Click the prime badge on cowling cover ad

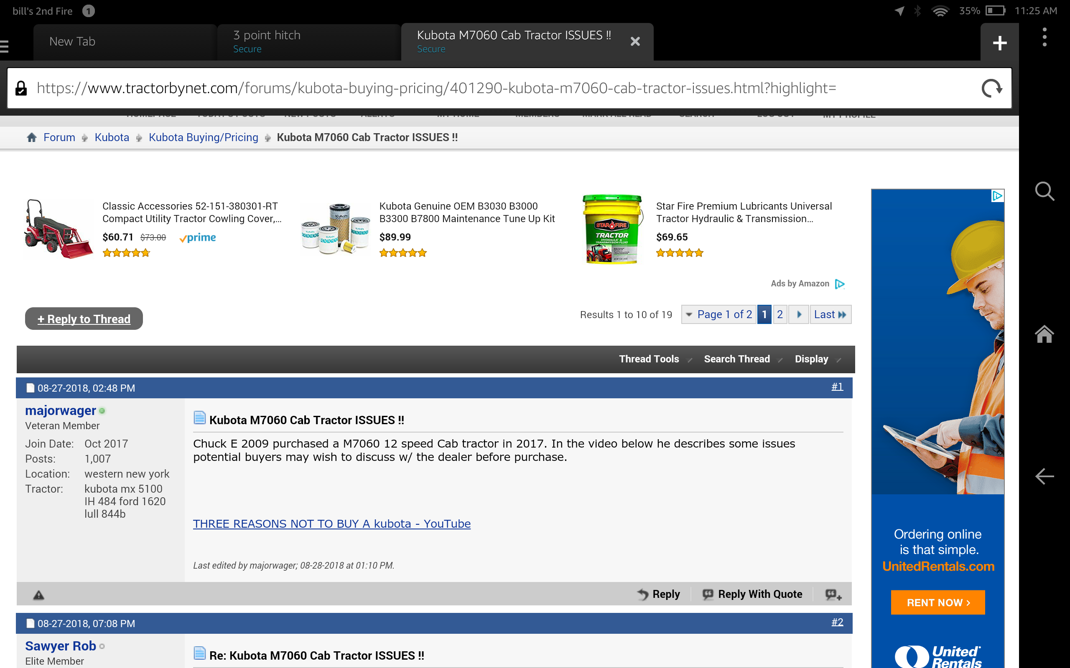[x=198, y=238]
